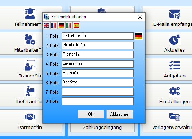Click the Rollendefinitionen dialog title icon
The height and width of the screenshot is (139, 192).
coord(47,17)
